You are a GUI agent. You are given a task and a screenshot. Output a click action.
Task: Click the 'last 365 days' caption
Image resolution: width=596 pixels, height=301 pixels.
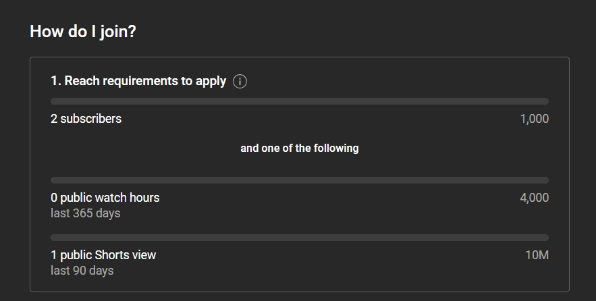click(86, 213)
